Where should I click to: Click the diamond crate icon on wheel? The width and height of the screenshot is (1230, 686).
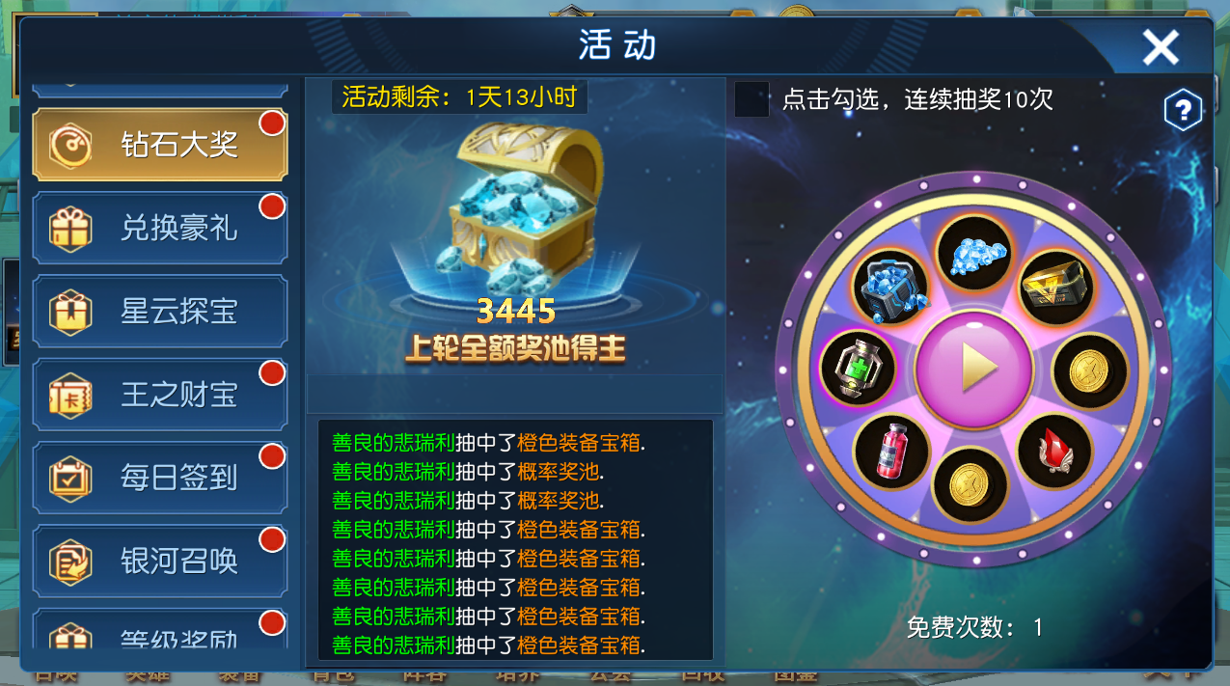click(x=890, y=287)
